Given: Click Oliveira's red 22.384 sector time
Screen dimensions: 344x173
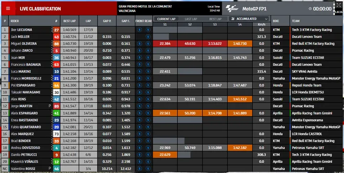Looking at the screenshot, I should point(165,43).
